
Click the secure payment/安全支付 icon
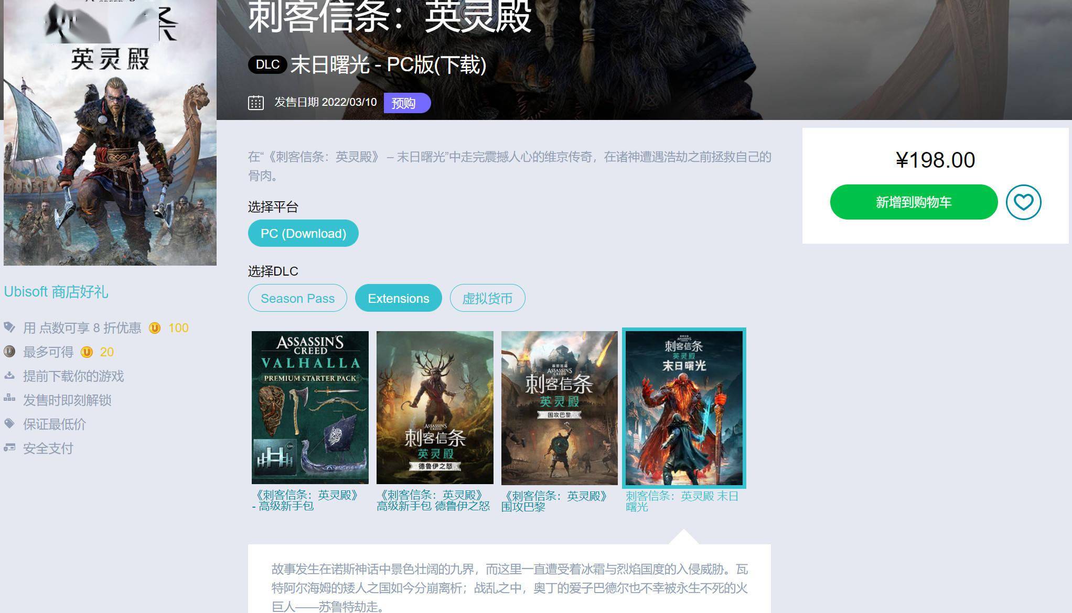[9, 448]
